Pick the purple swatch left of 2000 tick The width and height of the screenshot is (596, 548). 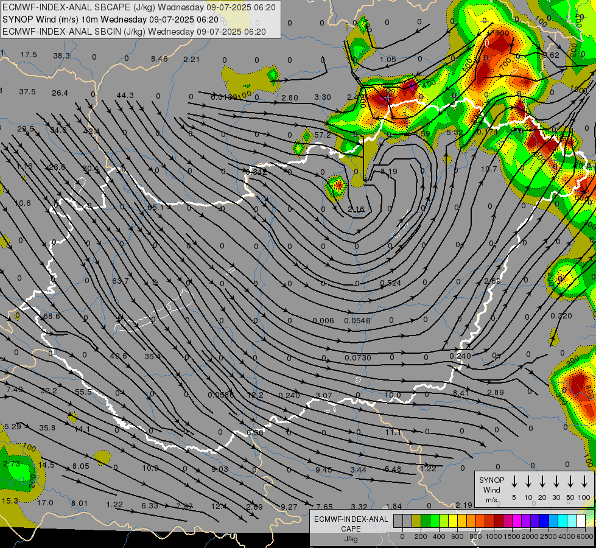[526, 521]
